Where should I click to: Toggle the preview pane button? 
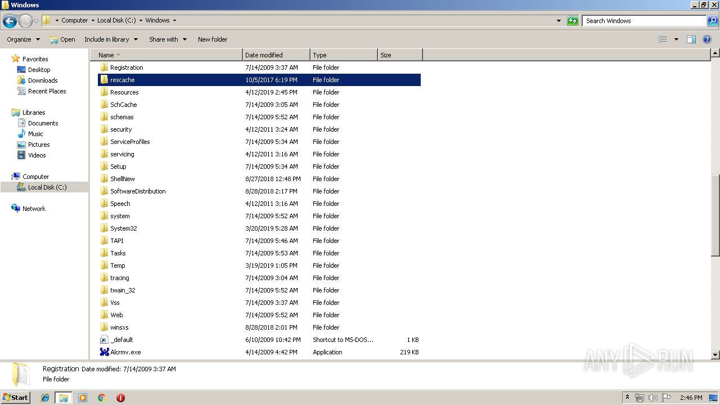pos(691,39)
